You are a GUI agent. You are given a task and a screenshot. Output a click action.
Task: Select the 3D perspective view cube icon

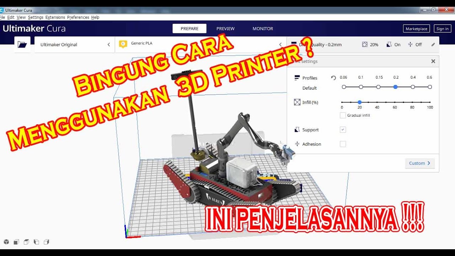click(x=6, y=242)
